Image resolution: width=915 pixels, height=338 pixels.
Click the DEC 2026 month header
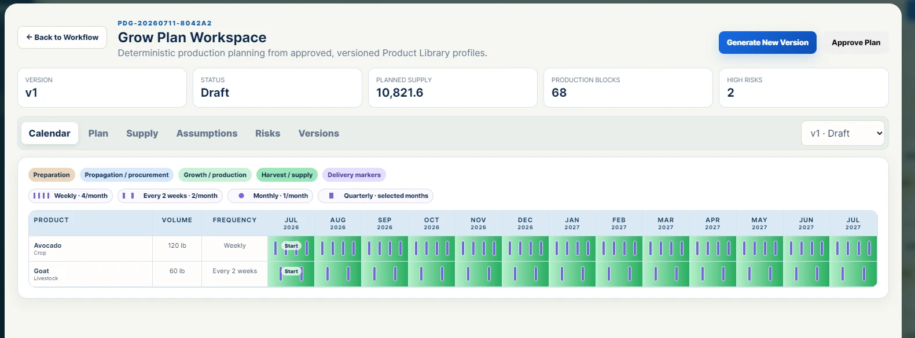click(x=526, y=223)
